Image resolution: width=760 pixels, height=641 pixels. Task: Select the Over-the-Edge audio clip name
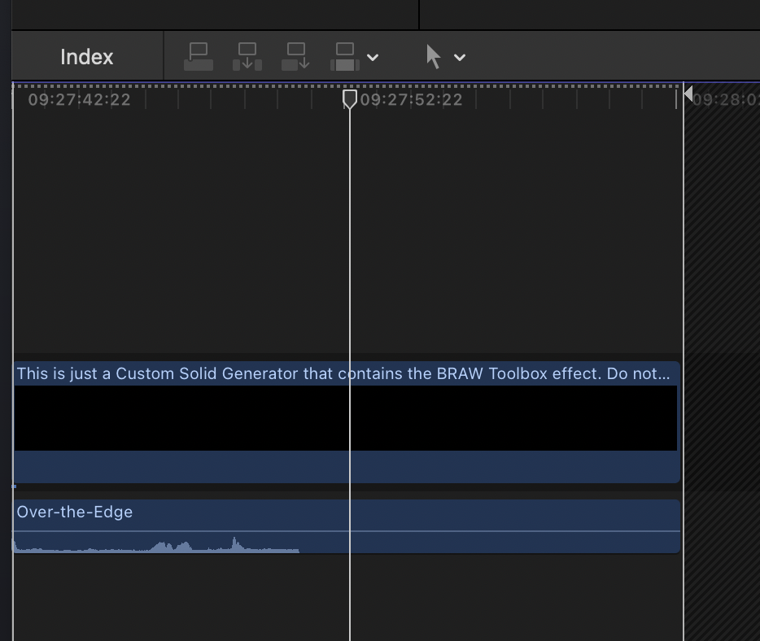[x=75, y=512]
